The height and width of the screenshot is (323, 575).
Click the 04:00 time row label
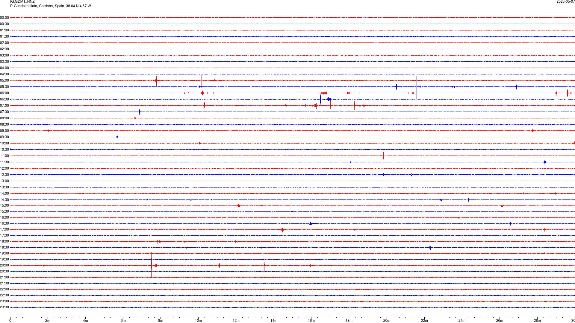coord(4,68)
